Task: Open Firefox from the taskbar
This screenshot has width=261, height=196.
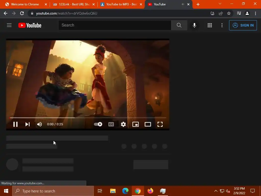Action: click(x=150, y=191)
